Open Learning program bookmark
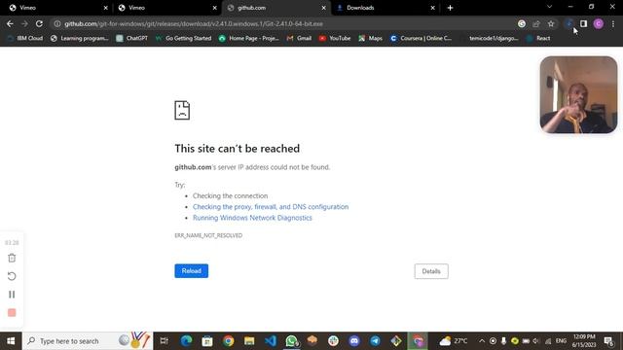This screenshot has width=623, height=350. point(80,38)
